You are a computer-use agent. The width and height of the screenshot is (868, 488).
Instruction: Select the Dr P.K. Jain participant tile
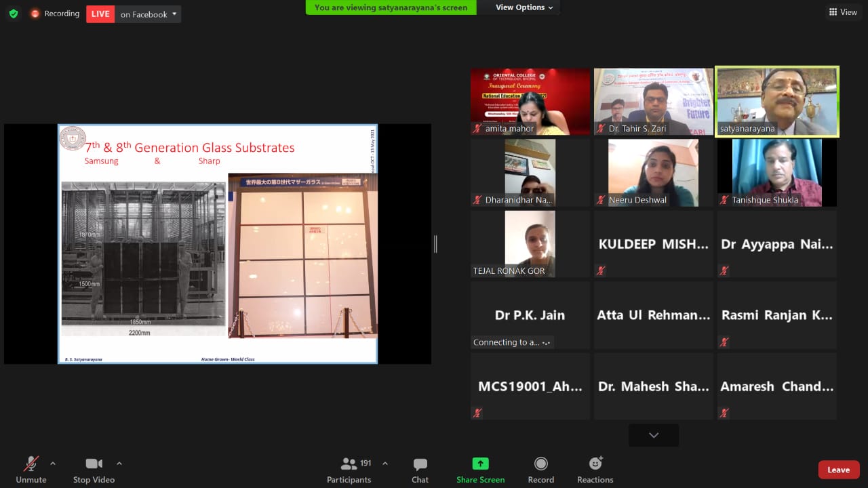[x=530, y=315]
